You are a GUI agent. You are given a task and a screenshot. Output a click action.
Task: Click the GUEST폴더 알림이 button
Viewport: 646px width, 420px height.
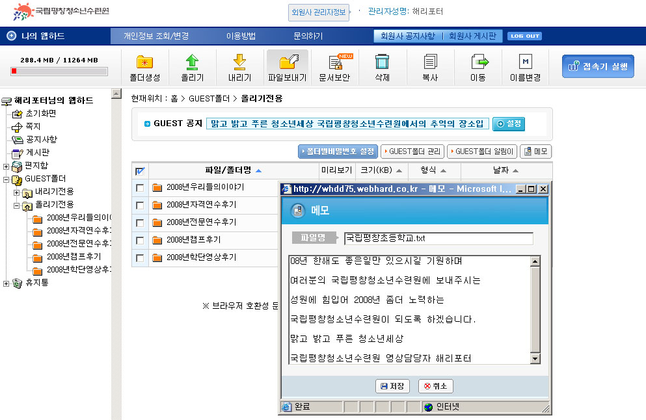point(482,151)
